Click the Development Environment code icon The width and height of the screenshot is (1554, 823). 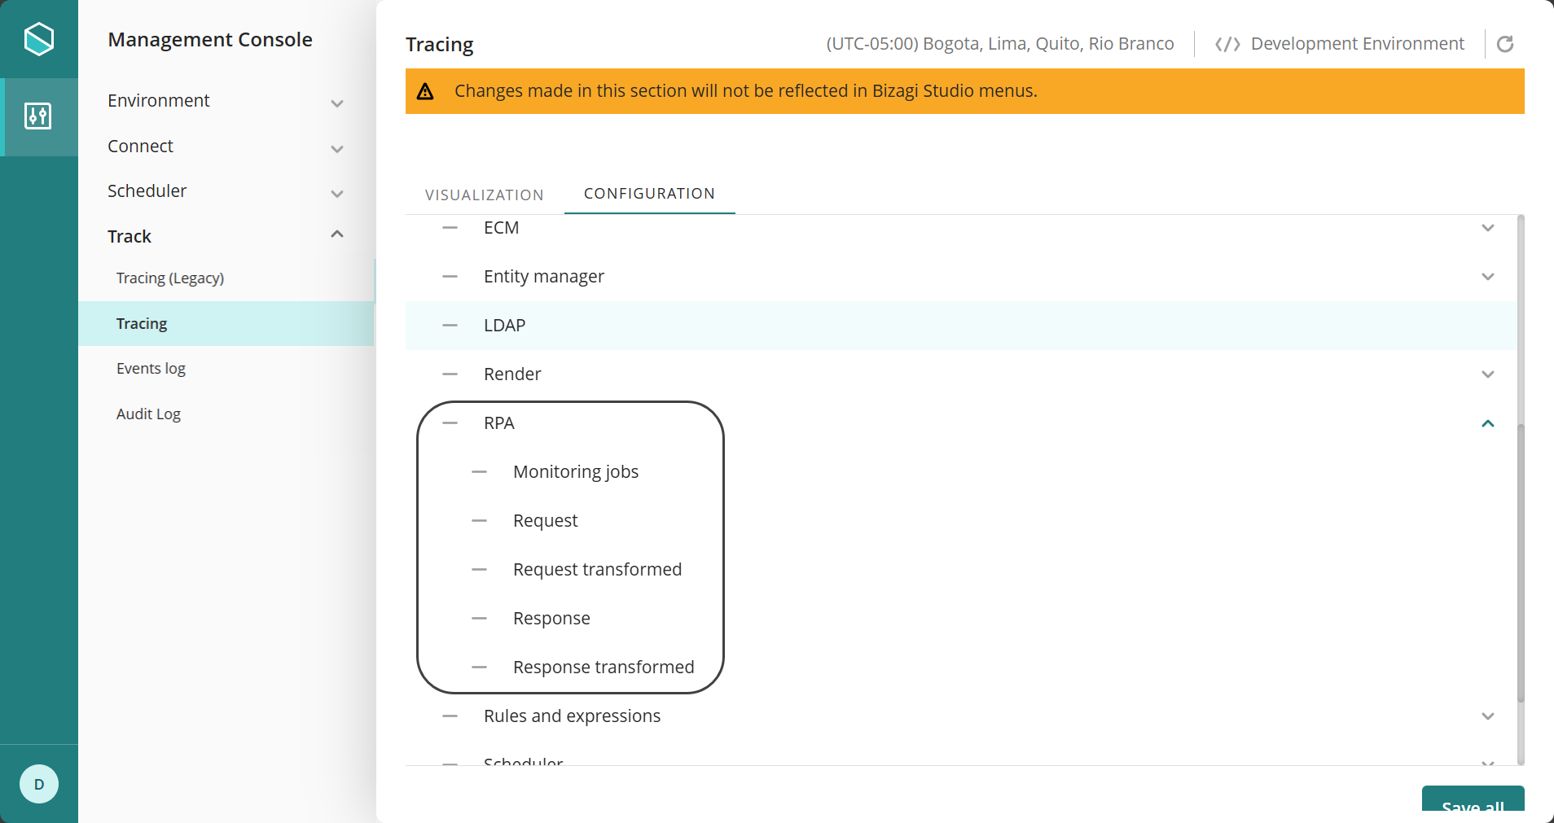tap(1227, 44)
